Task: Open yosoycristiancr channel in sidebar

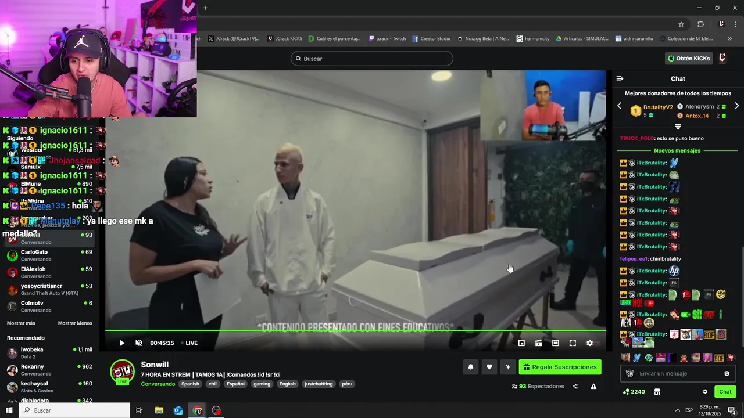Action: (49, 289)
